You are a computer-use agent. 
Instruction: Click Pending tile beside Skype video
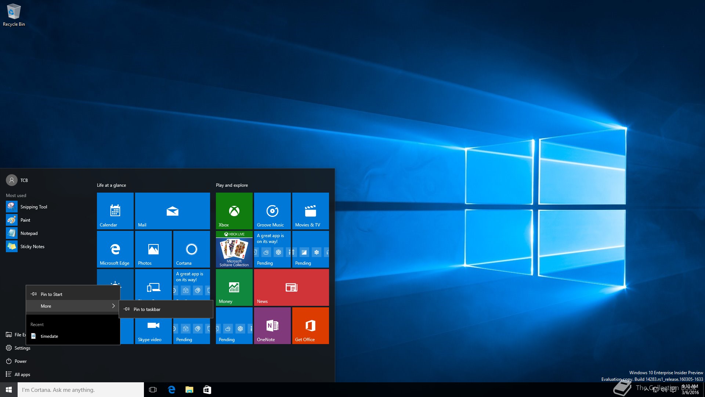192,331
